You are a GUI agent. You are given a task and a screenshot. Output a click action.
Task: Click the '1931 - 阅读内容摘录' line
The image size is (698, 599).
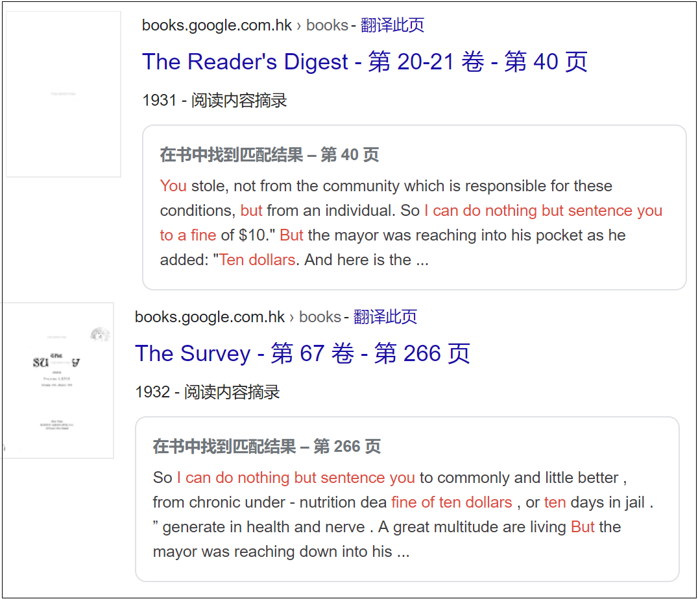coord(215,100)
